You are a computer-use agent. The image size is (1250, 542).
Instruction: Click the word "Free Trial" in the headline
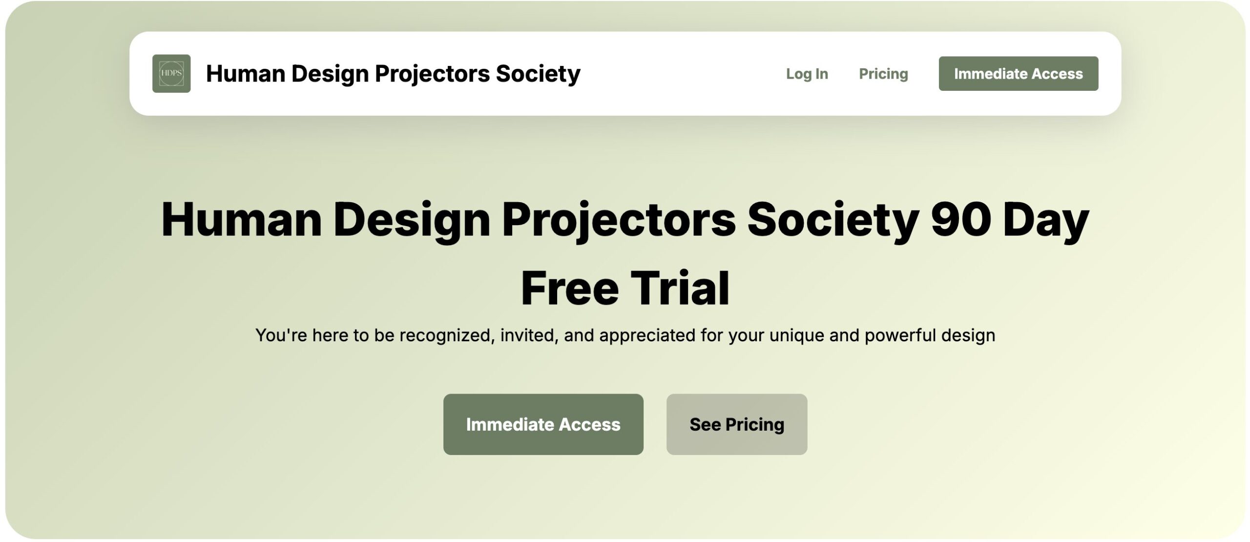625,288
